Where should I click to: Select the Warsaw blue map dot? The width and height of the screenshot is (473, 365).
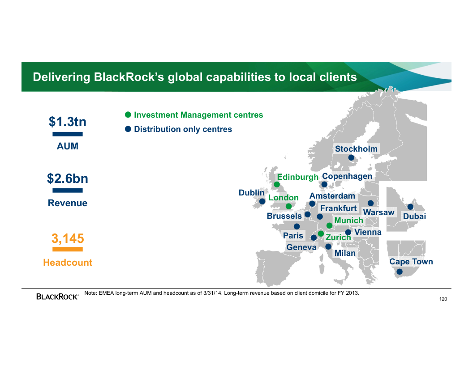(370, 203)
